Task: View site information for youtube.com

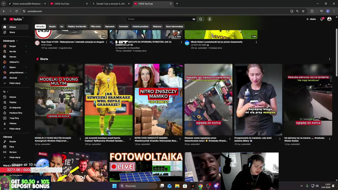Action: click(x=24, y=11)
